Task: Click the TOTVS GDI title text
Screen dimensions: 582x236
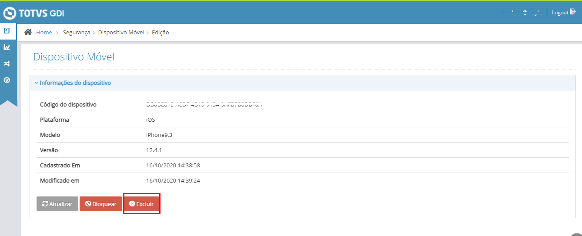Action: [x=41, y=13]
